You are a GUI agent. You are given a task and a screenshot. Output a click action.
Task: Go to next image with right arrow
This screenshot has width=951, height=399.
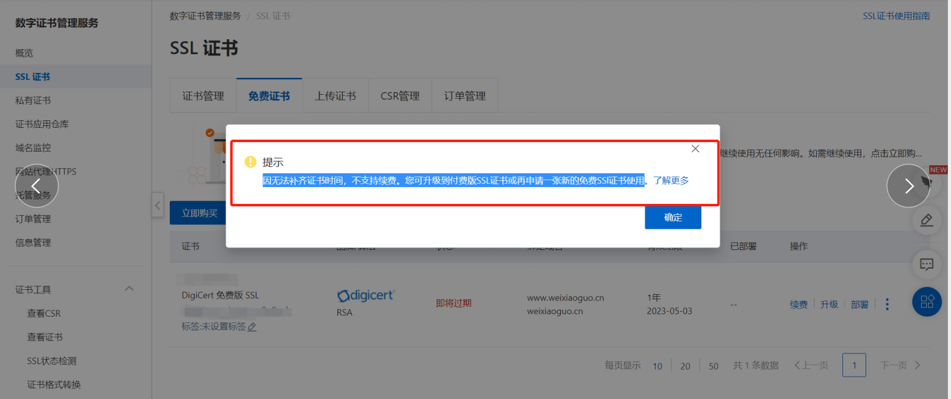click(908, 186)
